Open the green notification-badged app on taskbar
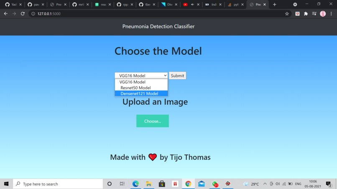The width and height of the screenshot is (337, 189). pos(215,184)
